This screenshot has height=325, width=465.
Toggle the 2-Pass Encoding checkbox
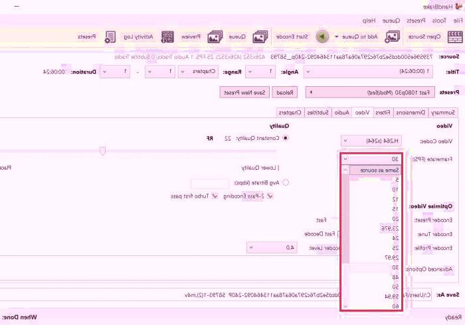270,196
